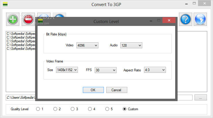Select Quality Level 4 radio button
The image size is (213, 118).
(x=90, y=109)
